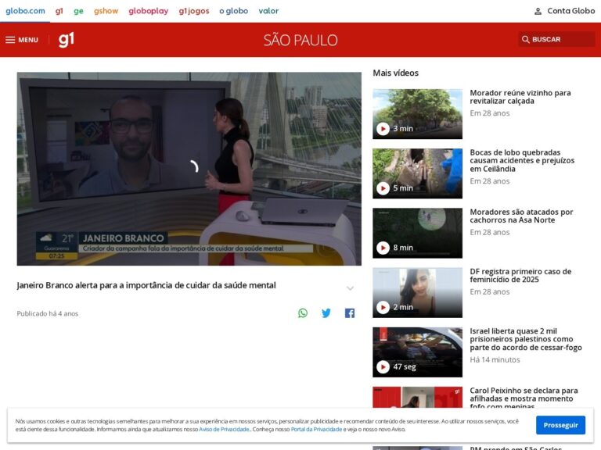
Task: Click the g1 logo in the header
Action: 67,40
